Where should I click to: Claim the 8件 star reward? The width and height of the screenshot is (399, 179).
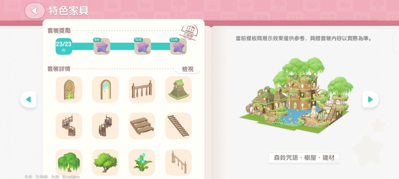coord(102,46)
